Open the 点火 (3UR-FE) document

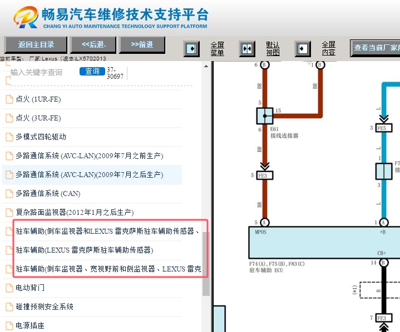(38, 118)
